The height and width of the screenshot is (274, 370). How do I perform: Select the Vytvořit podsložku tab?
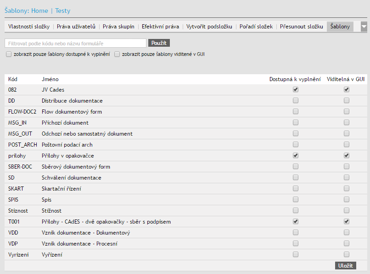[209, 27]
